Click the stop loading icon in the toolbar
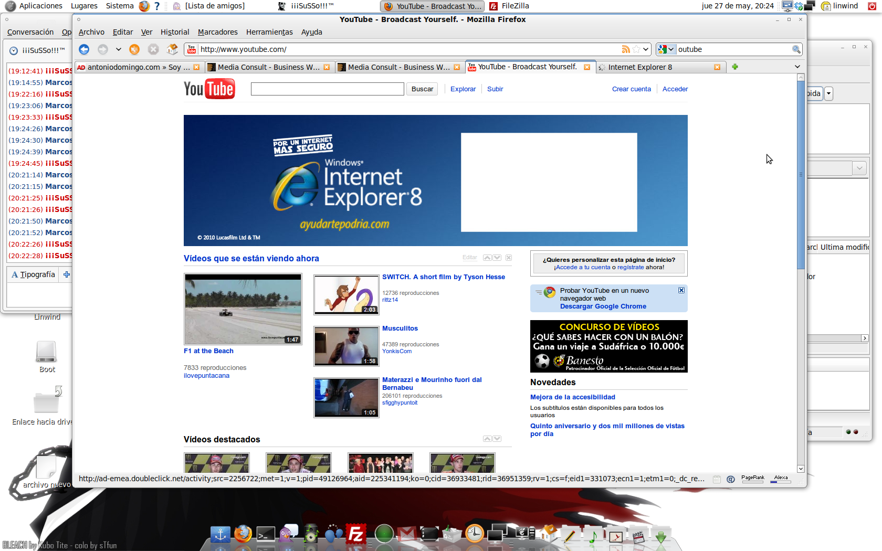 click(153, 49)
